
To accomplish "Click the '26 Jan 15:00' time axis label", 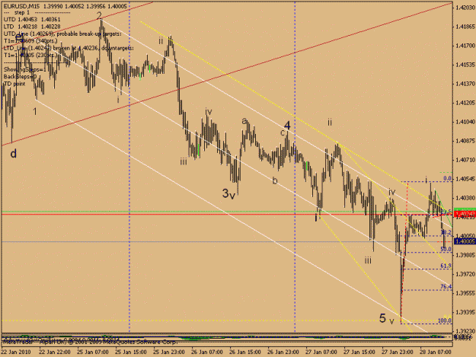I will coord(245,352).
